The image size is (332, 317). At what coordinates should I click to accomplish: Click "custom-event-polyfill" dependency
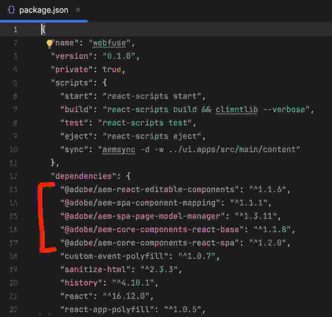click(x=114, y=256)
